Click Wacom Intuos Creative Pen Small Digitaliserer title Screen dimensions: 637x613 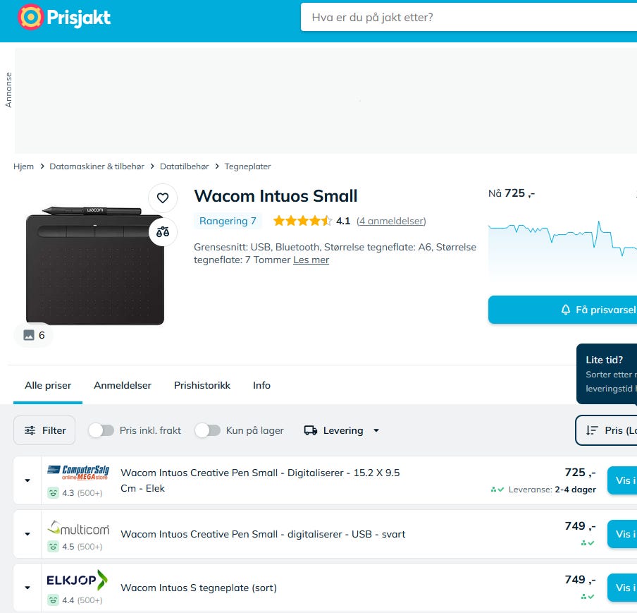coord(260,480)
